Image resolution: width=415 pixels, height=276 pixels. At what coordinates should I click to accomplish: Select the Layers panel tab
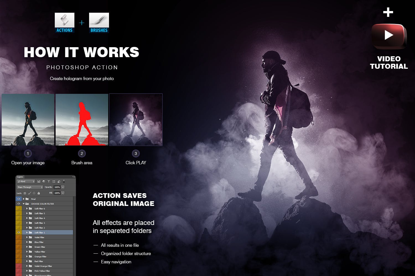[20, 177]
